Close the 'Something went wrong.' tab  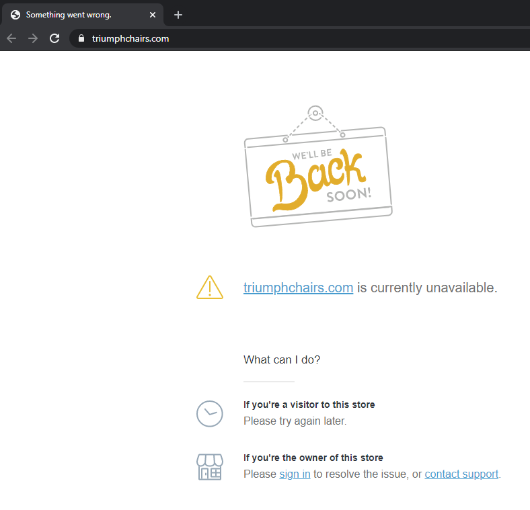[153, 15]
